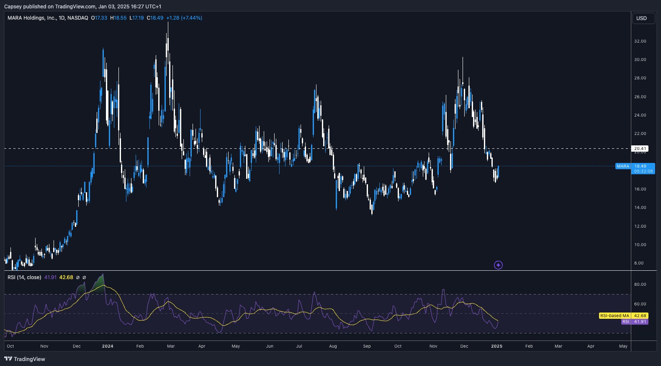Click the purple RSI value 41.91 in legend

click(x=51, y=277)
